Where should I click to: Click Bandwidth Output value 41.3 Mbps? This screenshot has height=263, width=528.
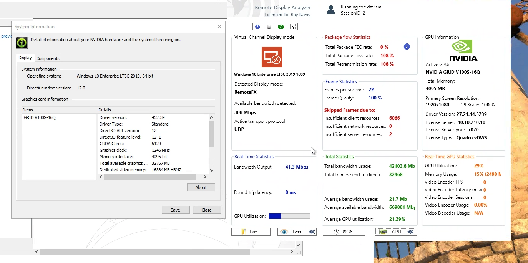(x=297, y=167)
